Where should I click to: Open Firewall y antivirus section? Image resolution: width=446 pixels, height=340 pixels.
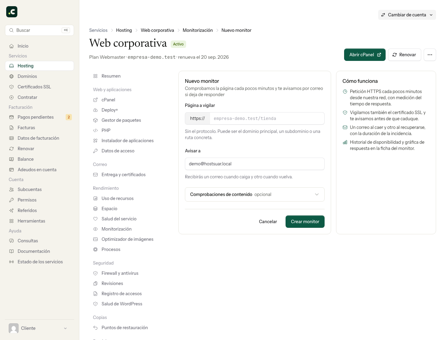120,273
